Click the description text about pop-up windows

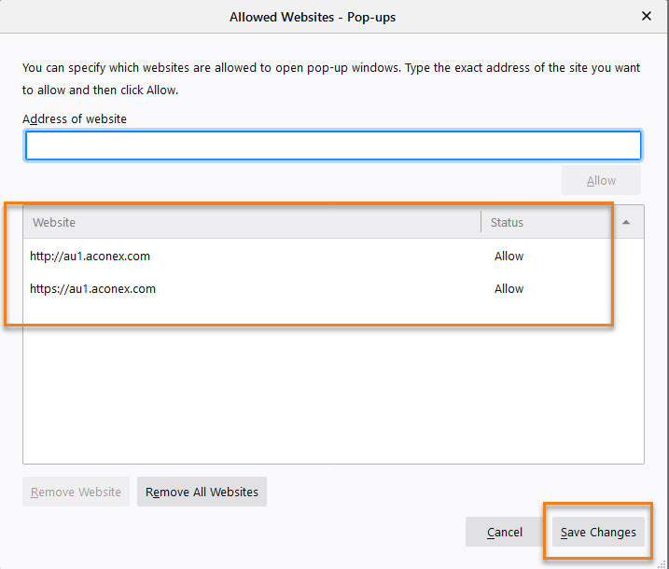tap(331, 79)
